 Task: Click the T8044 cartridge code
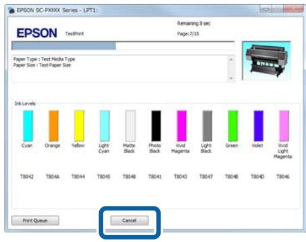click(x=78, y=176)
